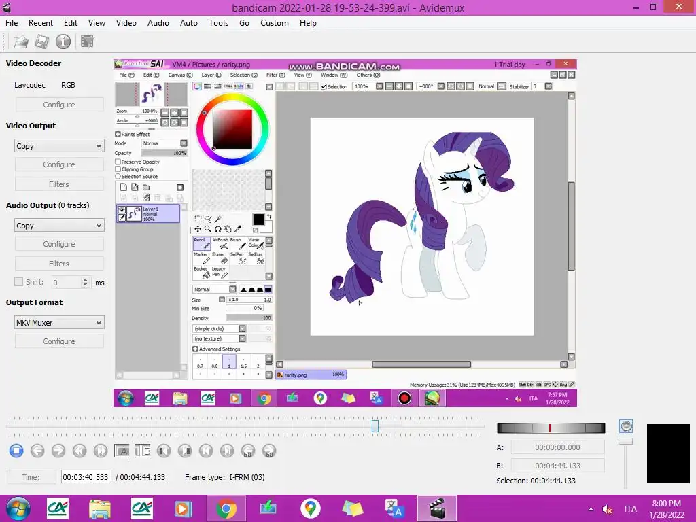696x522 pixels.
Task: Click Configure under Video Output
Action: [x=59, y=164]
